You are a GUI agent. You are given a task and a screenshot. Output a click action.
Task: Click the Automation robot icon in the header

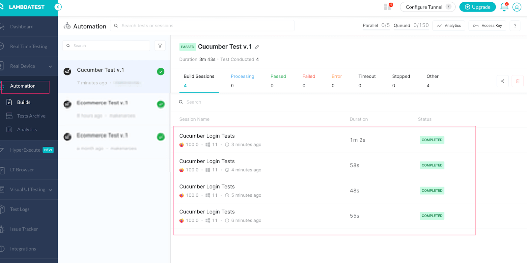click(x=67, y=26)
